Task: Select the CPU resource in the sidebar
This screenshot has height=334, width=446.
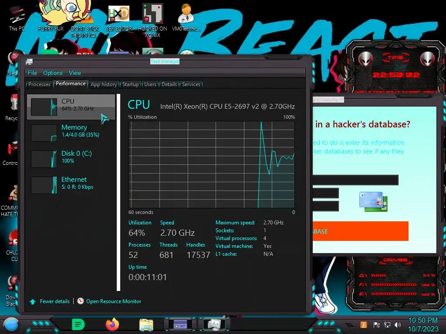Action: click(71, 107)
